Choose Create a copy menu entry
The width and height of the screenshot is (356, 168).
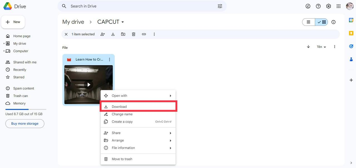(138, 122)
